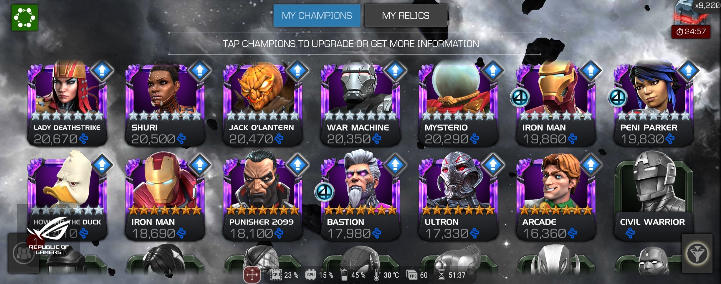
Task: Open Punisher 2099 champion details
Action: (263, 197)
